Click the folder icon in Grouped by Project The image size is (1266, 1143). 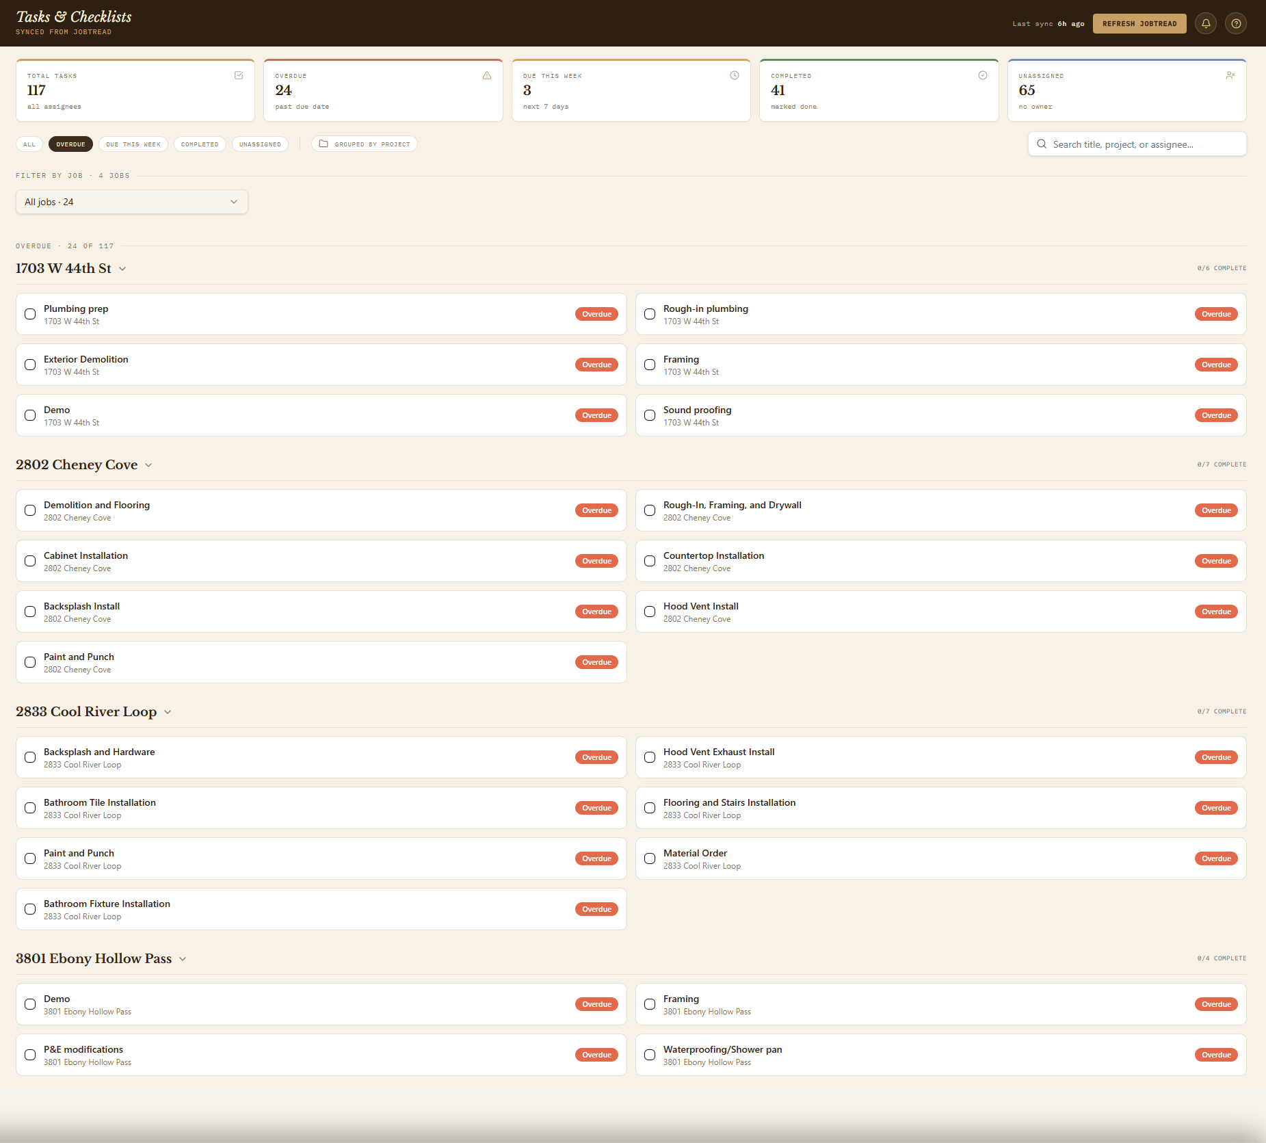pyautogui.click(x=324, y=144)
